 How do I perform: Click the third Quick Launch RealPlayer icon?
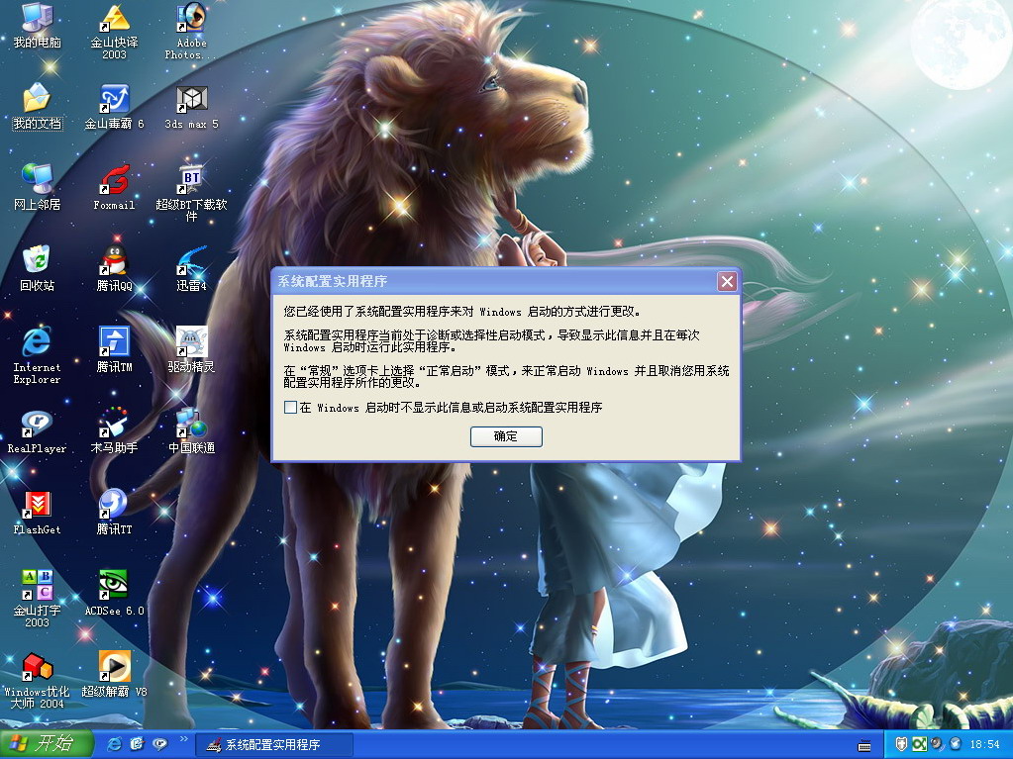[x=159, y=744]
